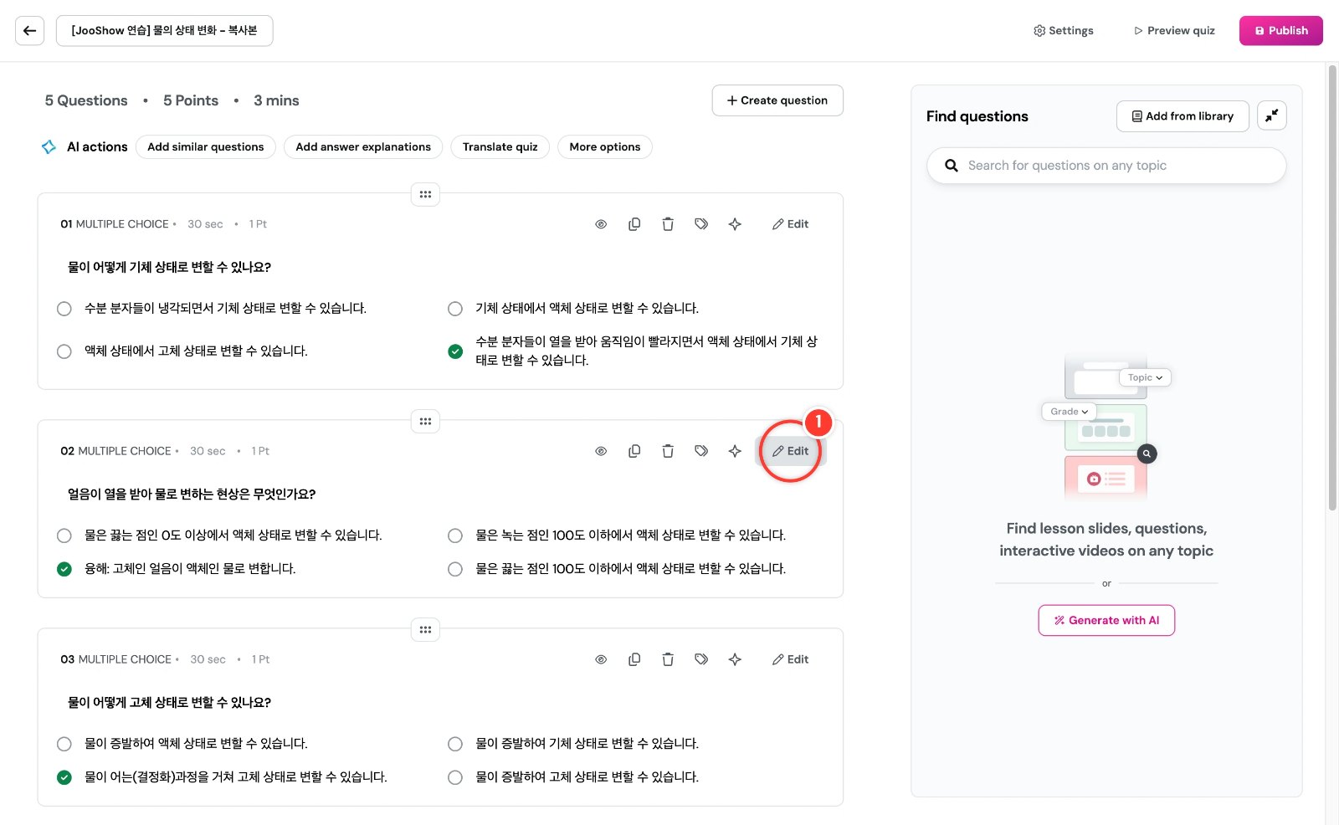Preview question 01 with the eye icon
1339x825 pixels.
point(601,224)
